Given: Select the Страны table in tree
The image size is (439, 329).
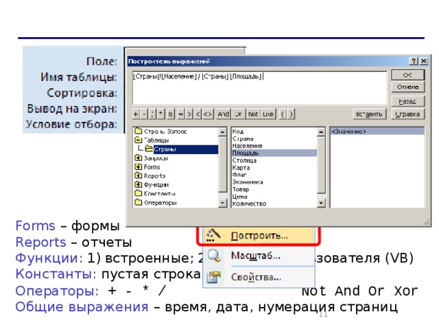Looking at the screenshot, I should coord(186,149).
